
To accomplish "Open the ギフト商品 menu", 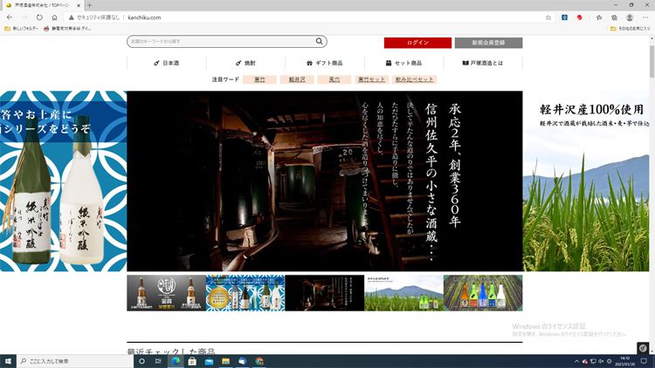I will [325, 63].
